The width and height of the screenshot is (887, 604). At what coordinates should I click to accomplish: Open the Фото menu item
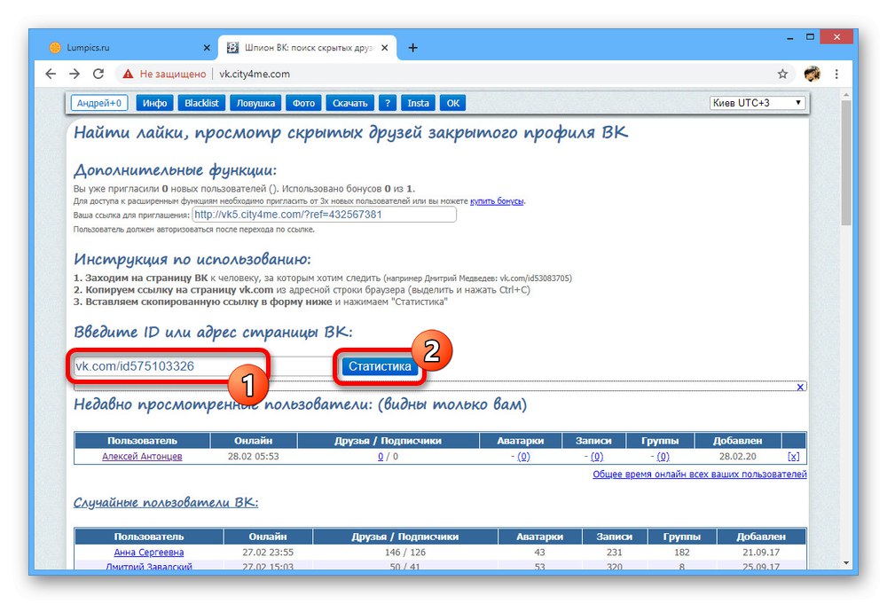coord(303,103)
